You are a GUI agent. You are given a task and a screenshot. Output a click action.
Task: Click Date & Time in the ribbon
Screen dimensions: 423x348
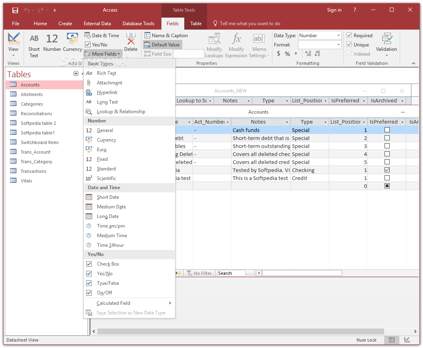(102, 36)
